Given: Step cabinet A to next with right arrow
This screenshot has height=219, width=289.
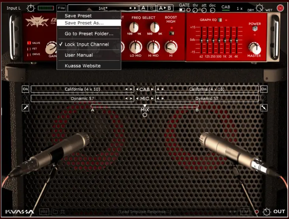Looking at the screenshot, I should pos(131,89).
